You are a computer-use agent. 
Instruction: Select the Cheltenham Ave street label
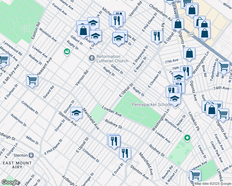coord(161,13)
